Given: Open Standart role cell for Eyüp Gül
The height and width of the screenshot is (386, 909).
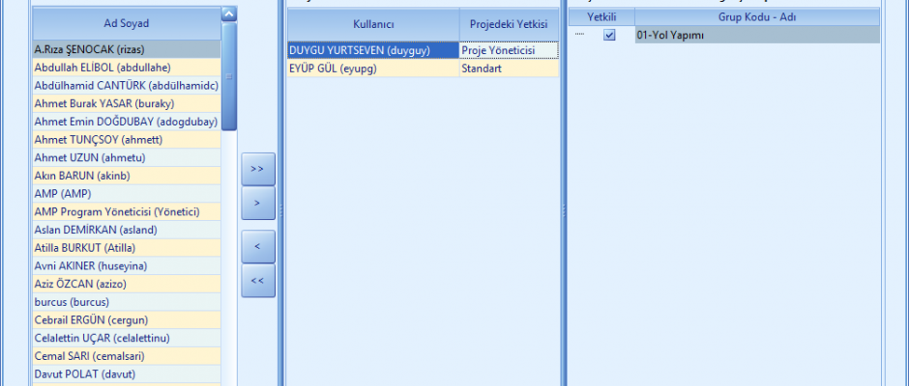Looking at the screenshot, I should [509, 69].
